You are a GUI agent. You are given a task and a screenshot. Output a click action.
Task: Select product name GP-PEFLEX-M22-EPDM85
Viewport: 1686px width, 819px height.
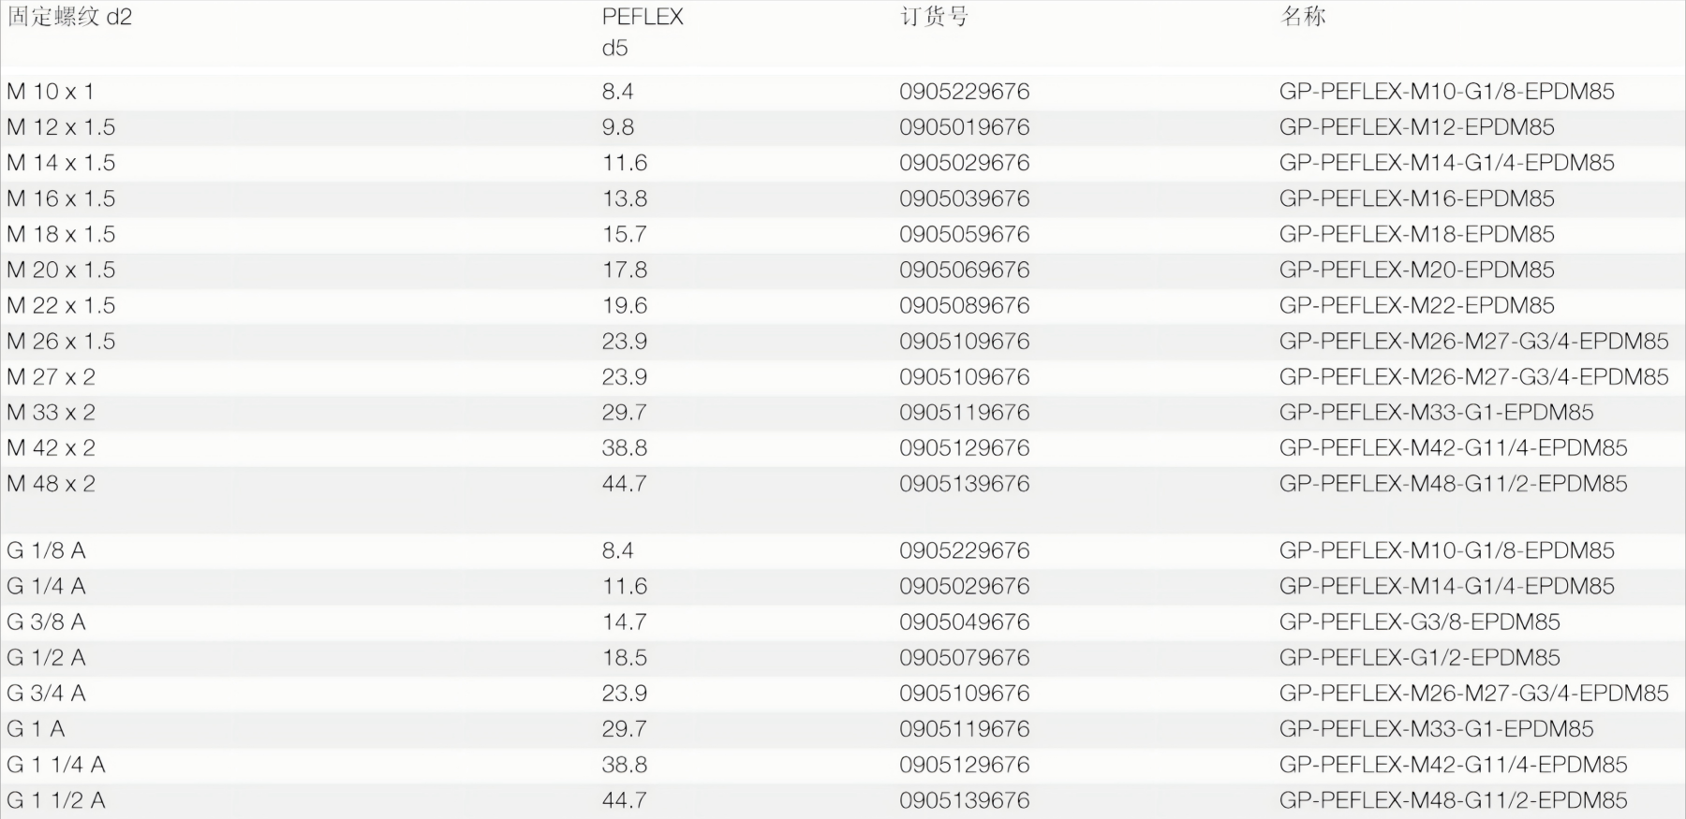point(1416,305)
